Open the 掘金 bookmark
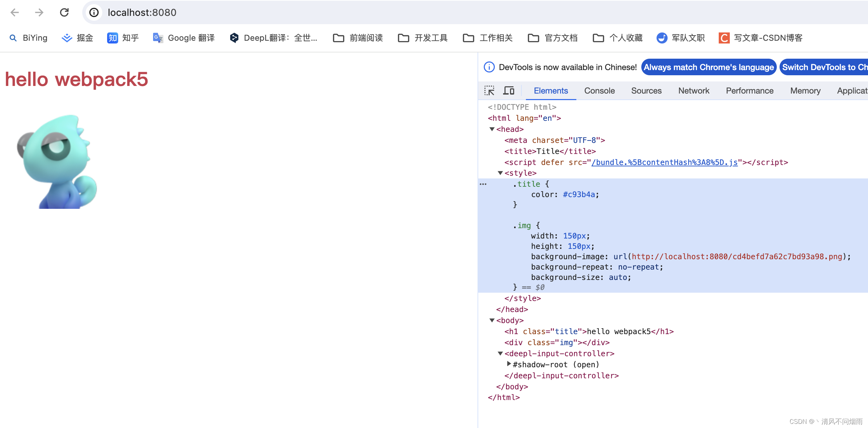This screenshot has height=428, width=868. (77, 38)
